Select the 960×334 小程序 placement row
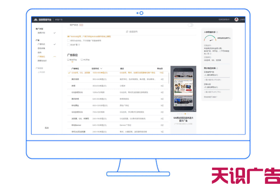 click(x=118, y=86)
